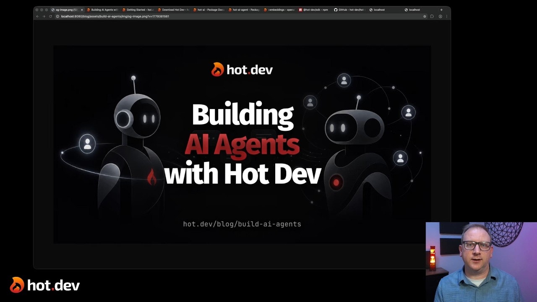
Task: Switch to @hot-dev/sdk npm tab
Action: click(315, 10)
